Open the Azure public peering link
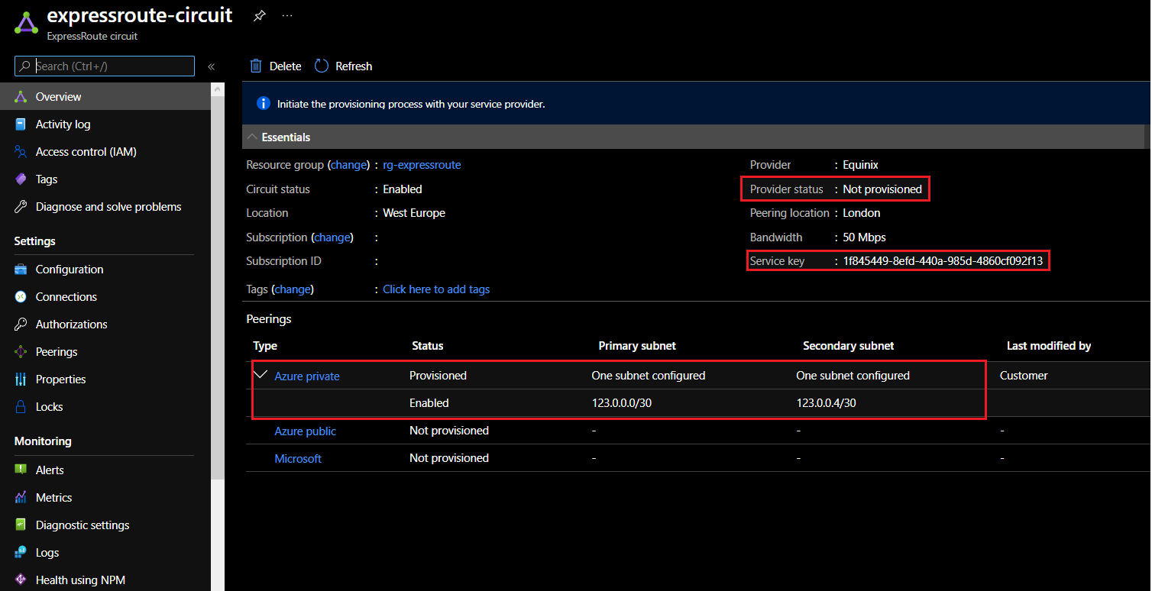 pyautogui.click(x=306, y=431)
